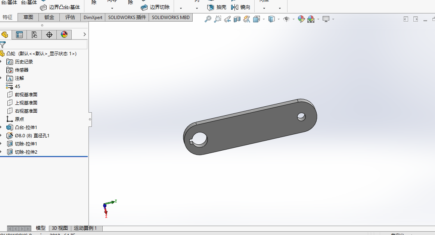Click the Zoom to Fit magnifier icon

[208, 19]
